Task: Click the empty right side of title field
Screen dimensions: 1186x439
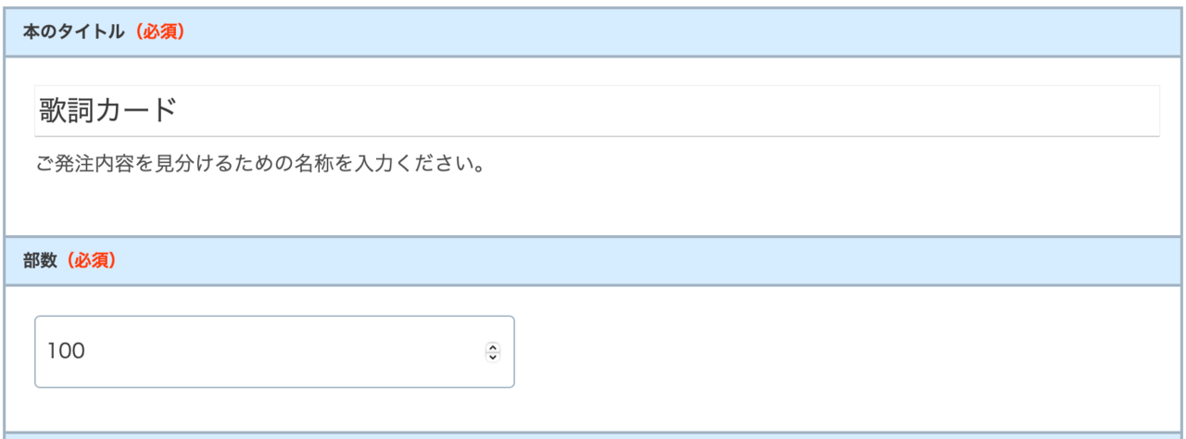Action: click(x=927, y=111)
